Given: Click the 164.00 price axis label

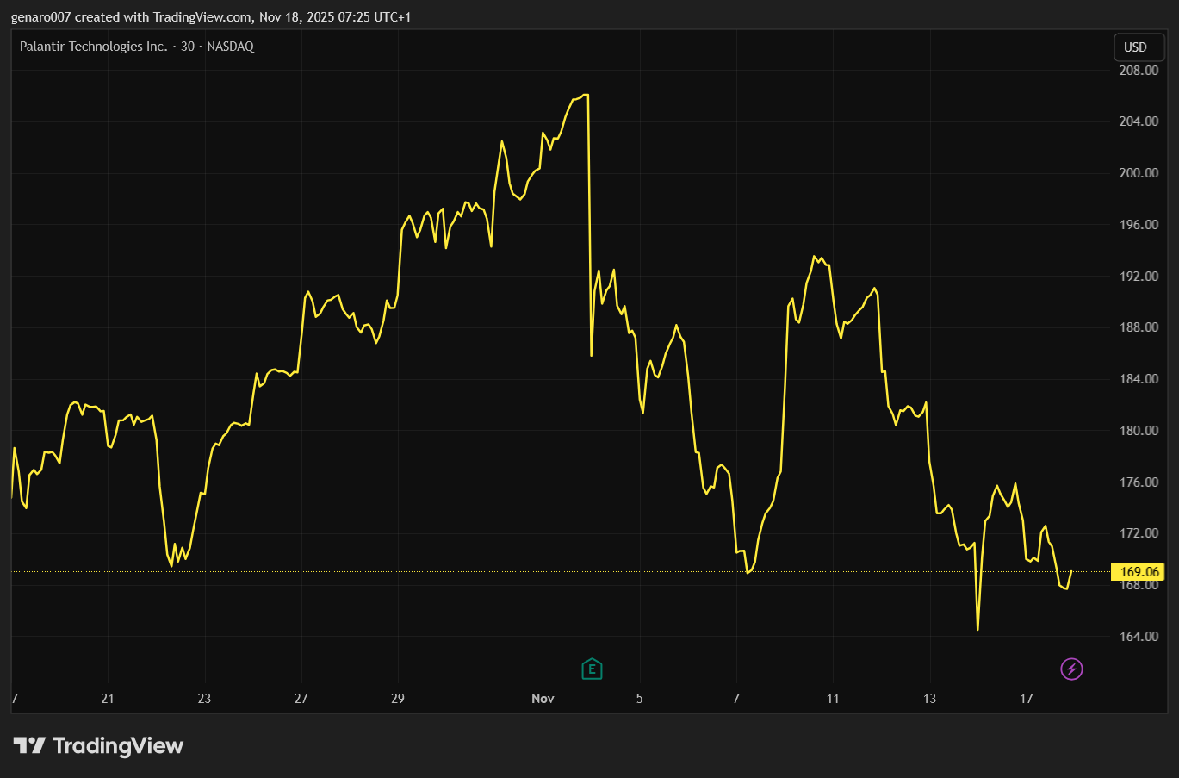Looking at the screenshot, I should 1139,637.
